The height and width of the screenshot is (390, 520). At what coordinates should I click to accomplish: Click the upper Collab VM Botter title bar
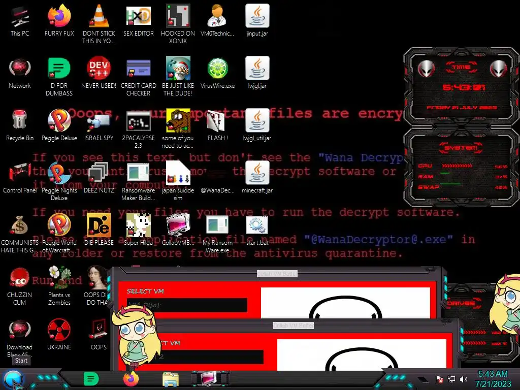pyautogui.click(x=277, y=274)
